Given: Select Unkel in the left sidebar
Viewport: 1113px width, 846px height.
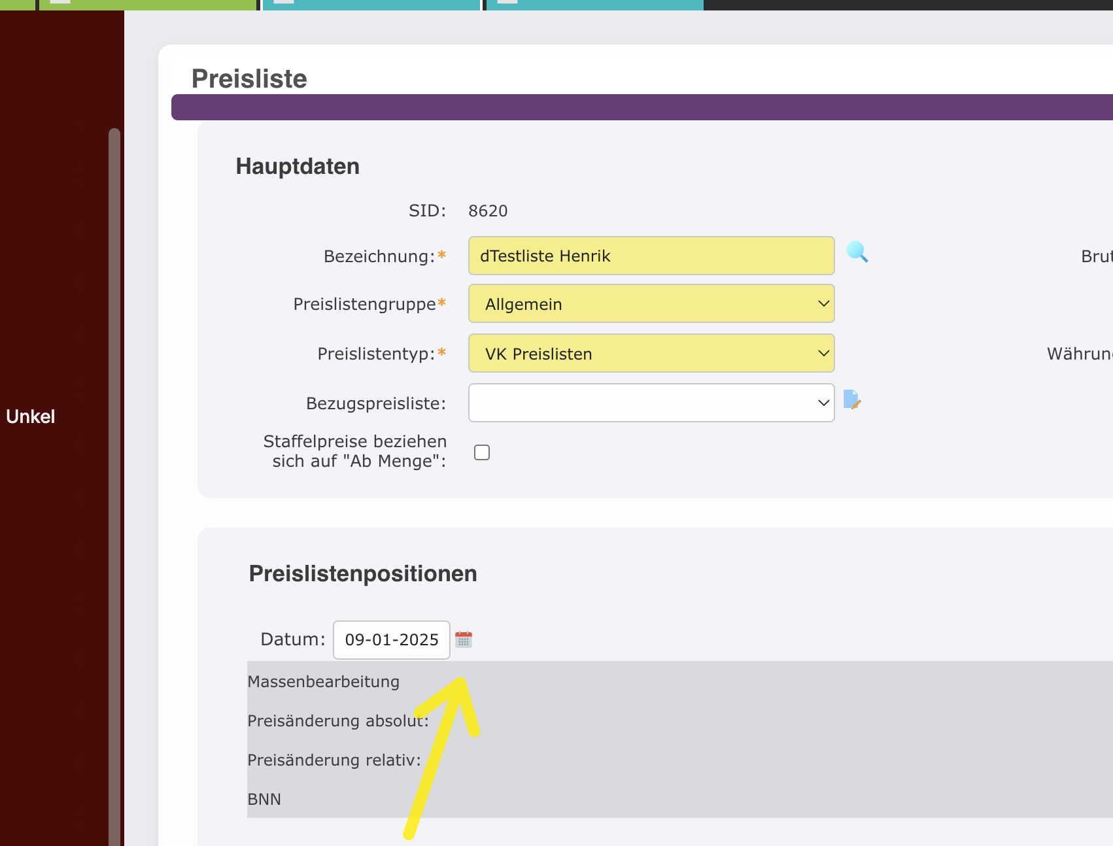Looking at the screenshot, I should 31,417.
